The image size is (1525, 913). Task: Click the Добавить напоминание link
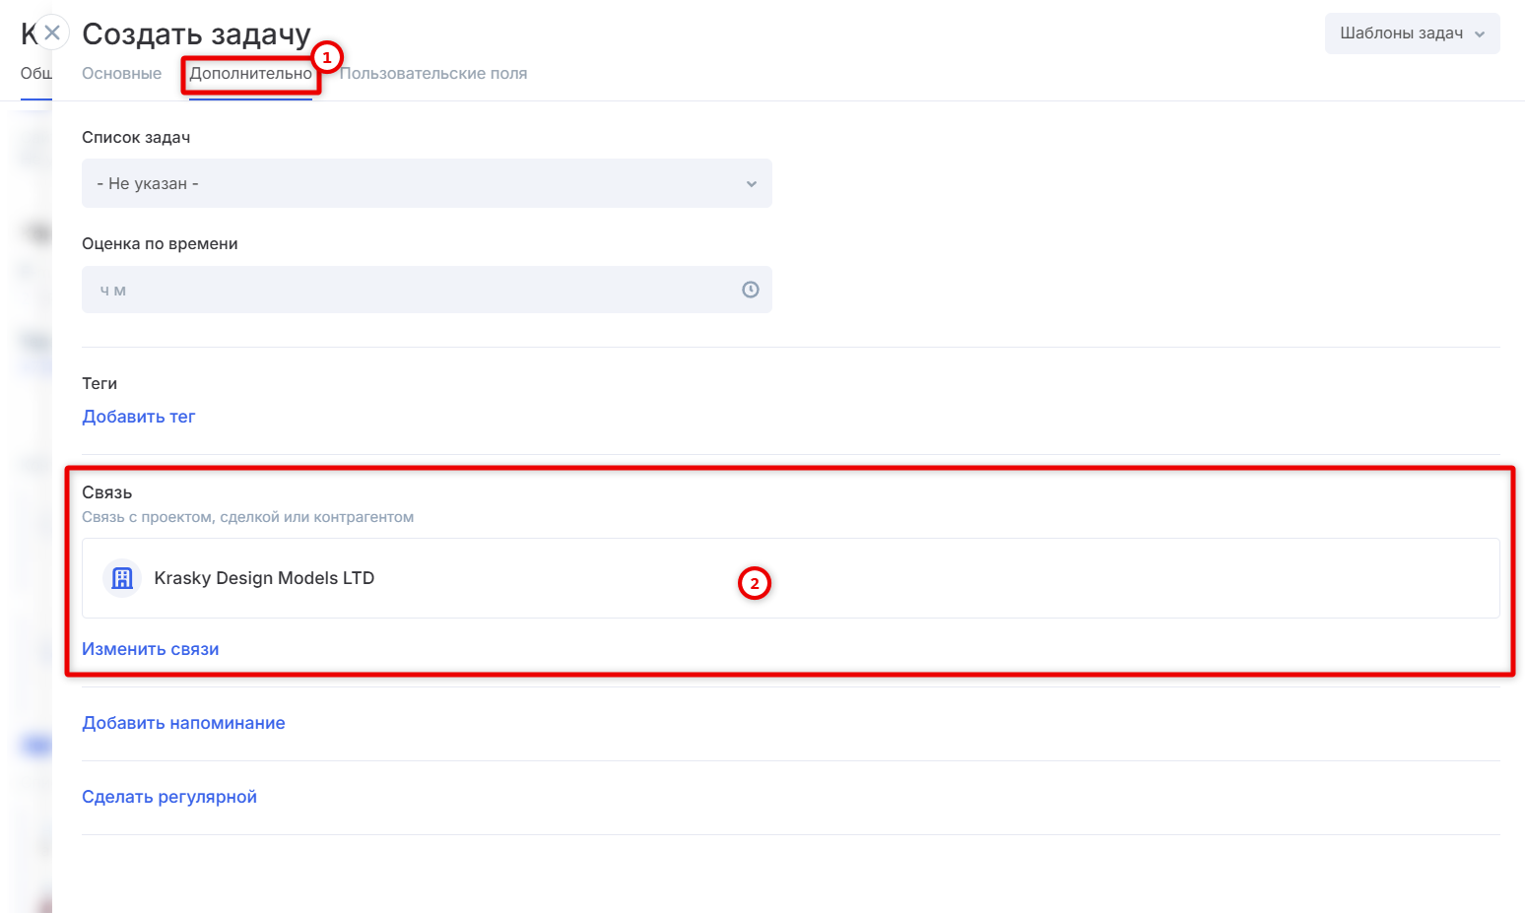coord(183,723)
